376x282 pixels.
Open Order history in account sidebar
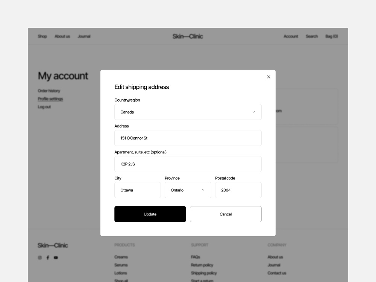tap(49, 91)
